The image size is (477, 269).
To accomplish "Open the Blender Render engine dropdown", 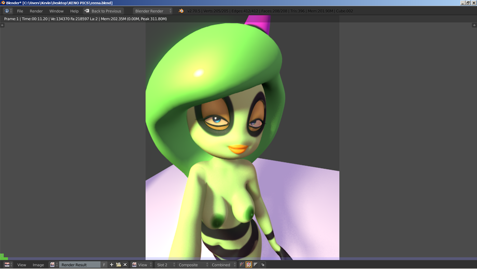I will coord(153,11).
